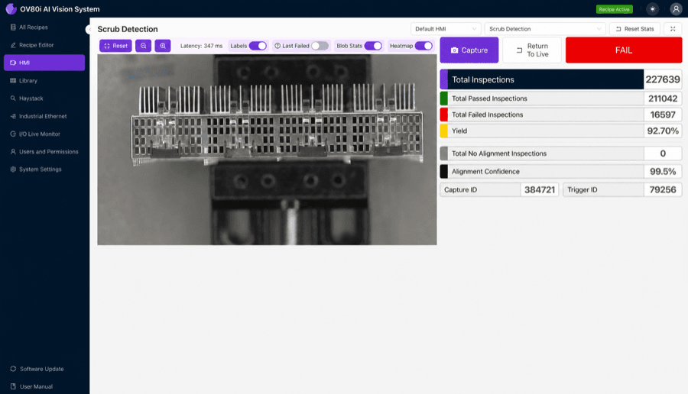
Task: Click the green Passed Inspections swatch
Action: coord(444,98)
